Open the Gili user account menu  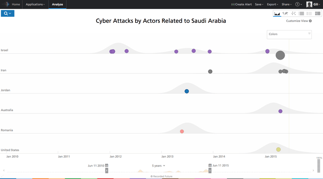click(x=313, y=4)
